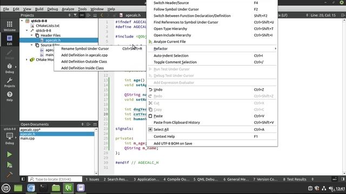Click Paste in context menu

(x=212, y=116)
